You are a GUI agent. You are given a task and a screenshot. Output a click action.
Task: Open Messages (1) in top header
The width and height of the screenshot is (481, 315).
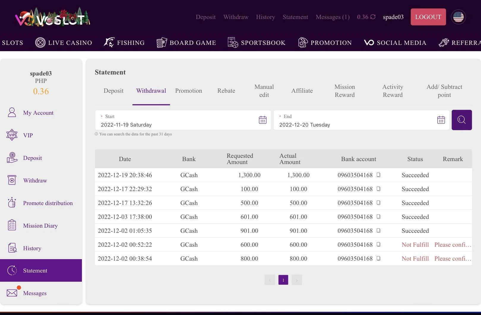click(x=333, y=17)
